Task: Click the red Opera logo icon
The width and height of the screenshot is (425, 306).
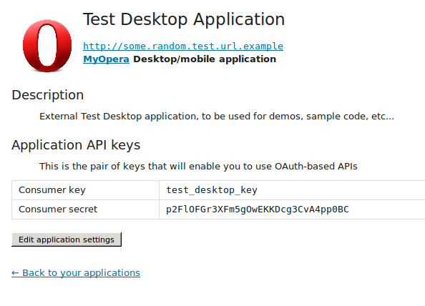Action: (47, 46)
